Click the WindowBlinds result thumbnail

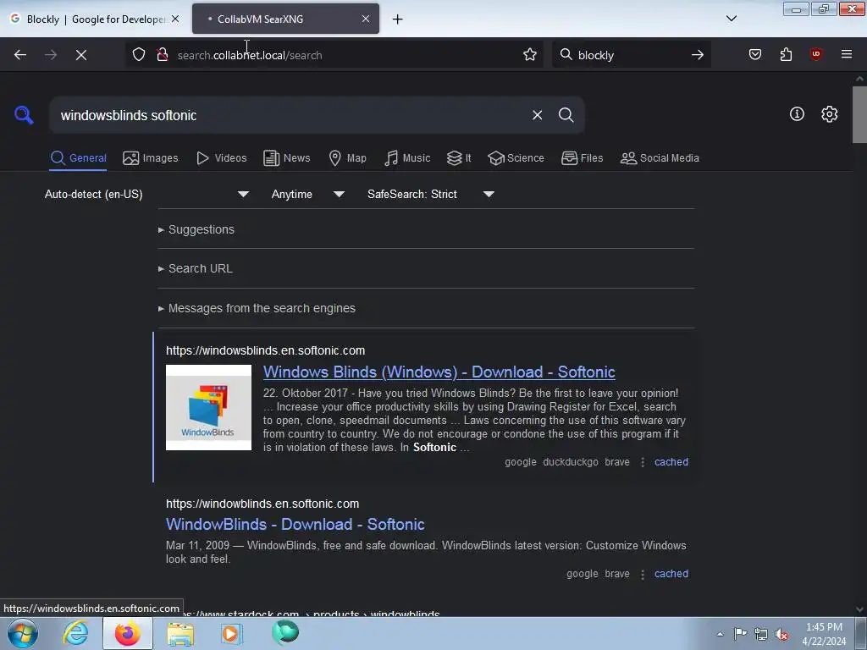(208, 407)
